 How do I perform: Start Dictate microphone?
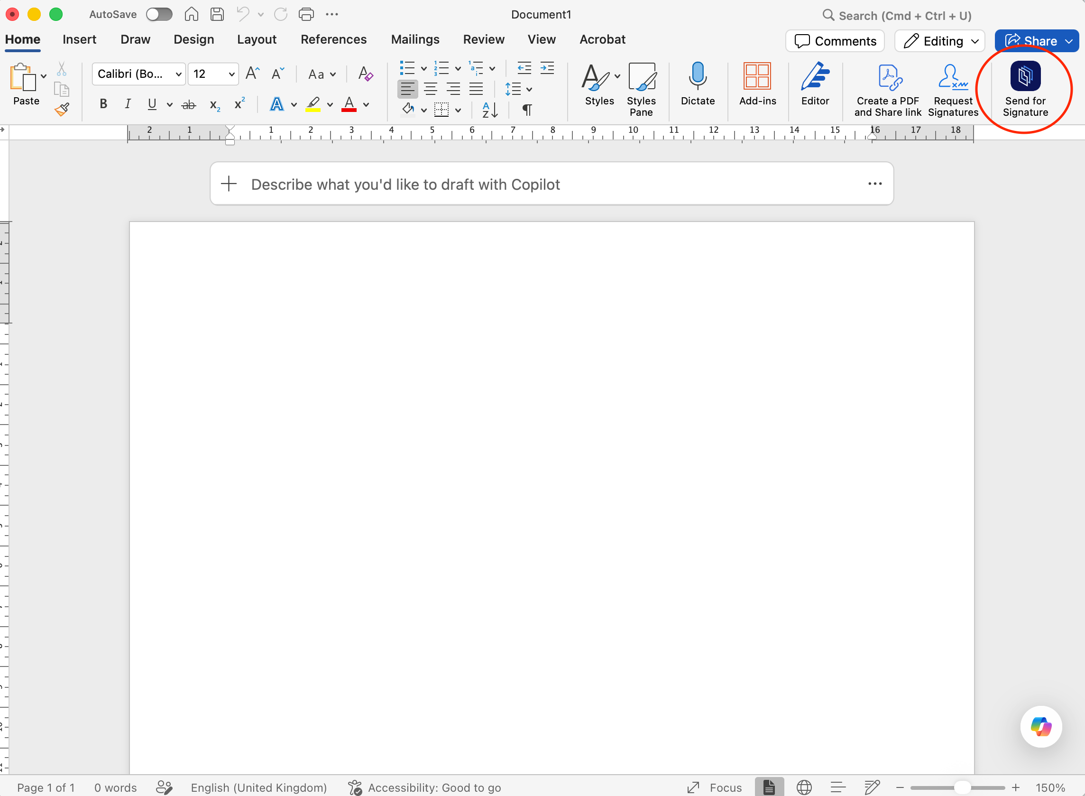tap(697, 84)
